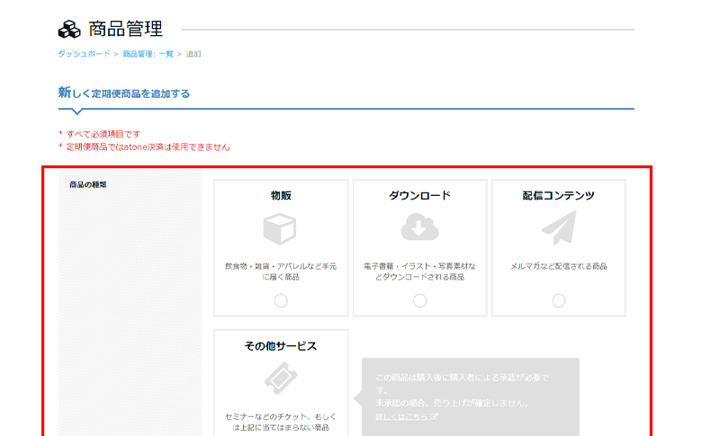Click the 追加 breadcrumb item
The width and height of the screenshot is (720, 436).
[193, 54]
